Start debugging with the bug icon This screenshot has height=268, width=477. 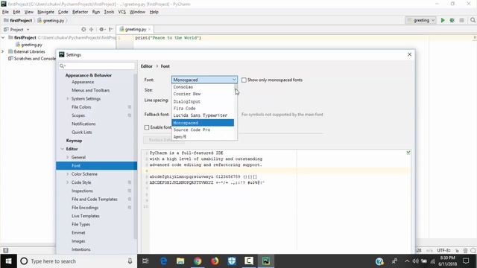click(452, 20)
